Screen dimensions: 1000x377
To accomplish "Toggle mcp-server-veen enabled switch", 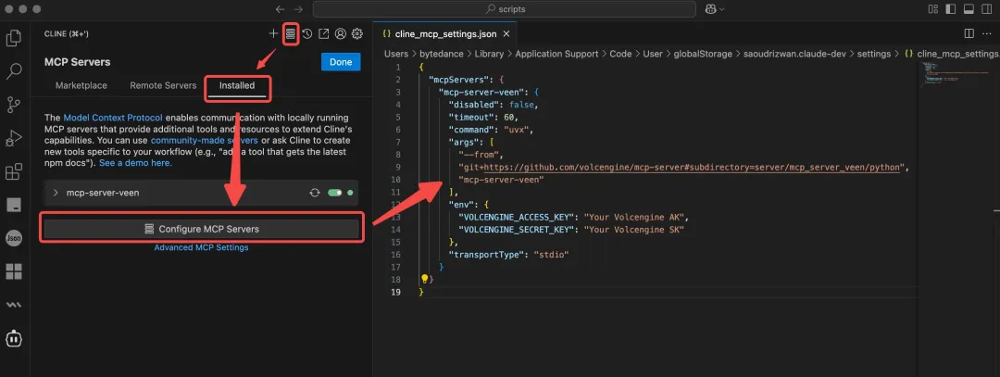I will [x=334, y=193].
